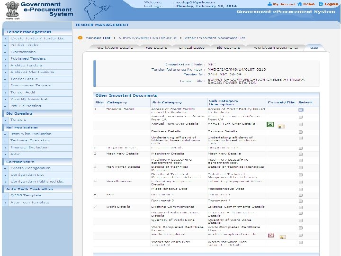Select checkbox for Access of Credit Facility
This screenshot has width=341, height=256.
tap(301, 110)
